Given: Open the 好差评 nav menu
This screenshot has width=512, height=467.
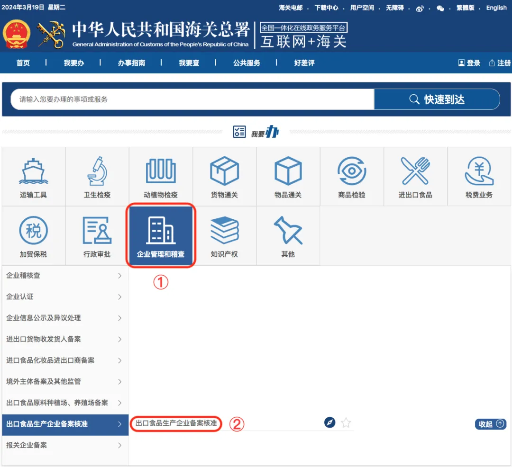Looking at the screenshot, I should pos(304,63).
